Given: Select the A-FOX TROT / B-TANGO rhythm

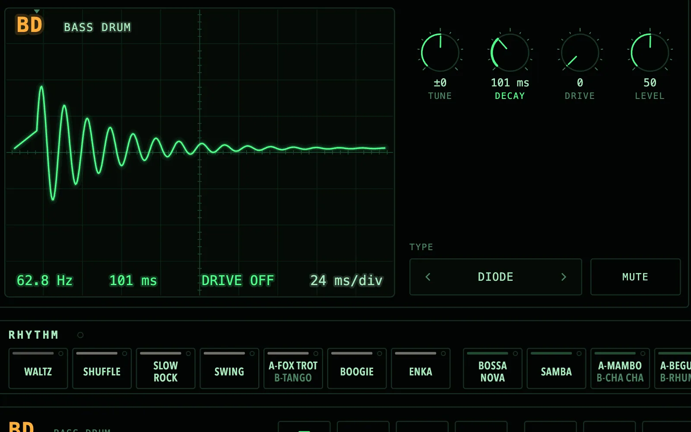Looking at the screenshot, I should (293, 368).
